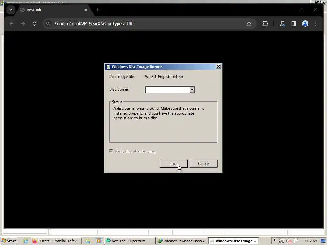327x245 pixels.
Task: Click the Win8.1_English_x64.iso file name
Action: pos(164,77)
